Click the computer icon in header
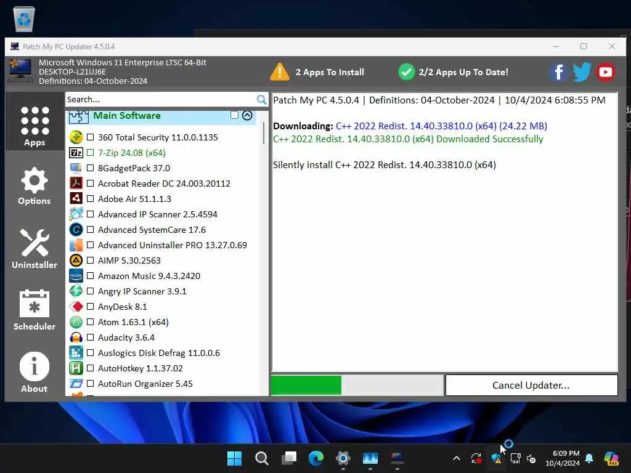631x473 pixels. click(20, 70)
